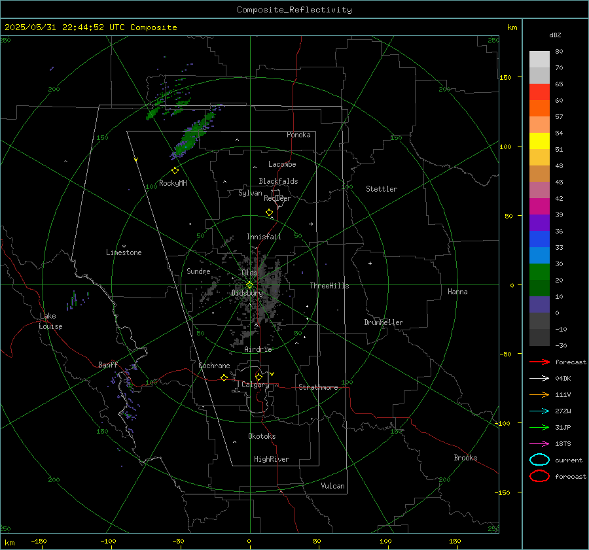Click the 150 tick on right km axis
Image resolution: width=589 pixels, height=550 pixels.
click(505, 77)
